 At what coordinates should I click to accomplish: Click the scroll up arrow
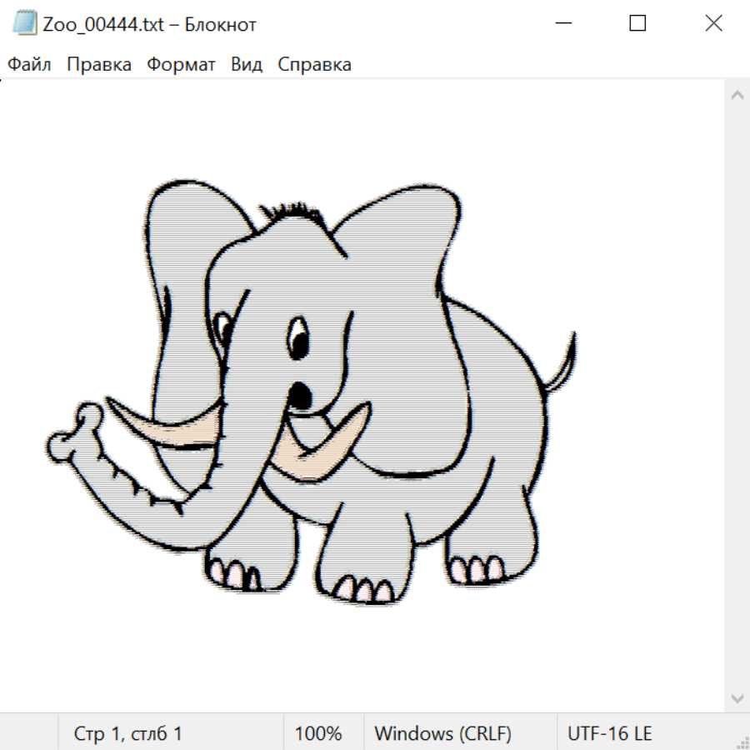tap(737, 95)
